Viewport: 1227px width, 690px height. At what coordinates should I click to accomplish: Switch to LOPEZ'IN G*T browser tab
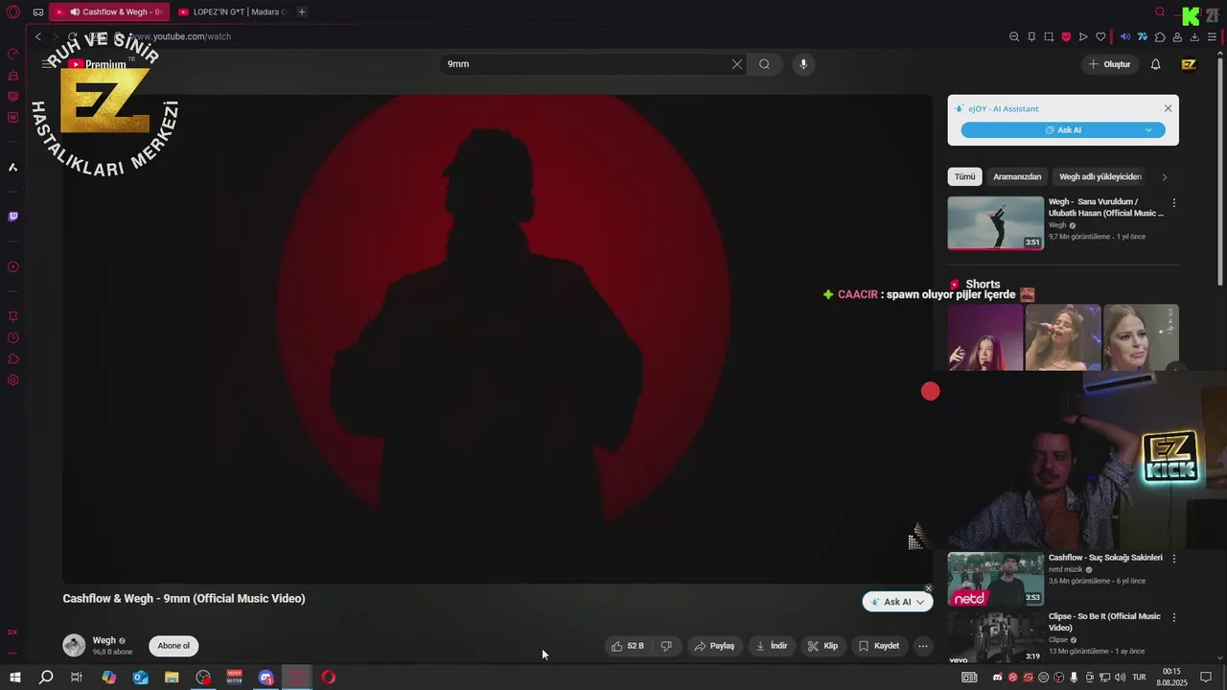pos(231,11)
